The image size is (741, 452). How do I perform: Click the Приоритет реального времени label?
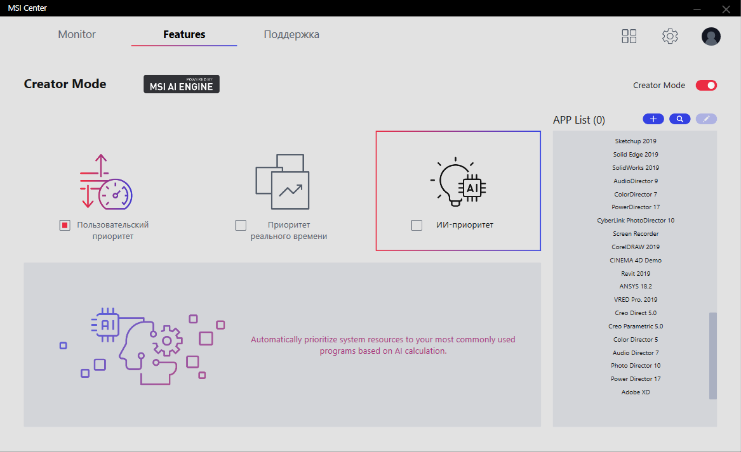(x=289, y=230)
